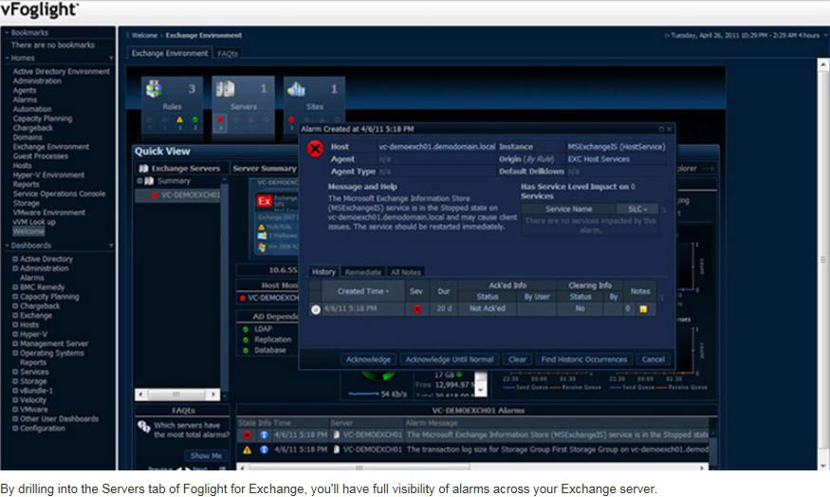Click blue info icon in first alarms row
The width and height of the screenshot is (830, 497).
(x=264, y=435)
